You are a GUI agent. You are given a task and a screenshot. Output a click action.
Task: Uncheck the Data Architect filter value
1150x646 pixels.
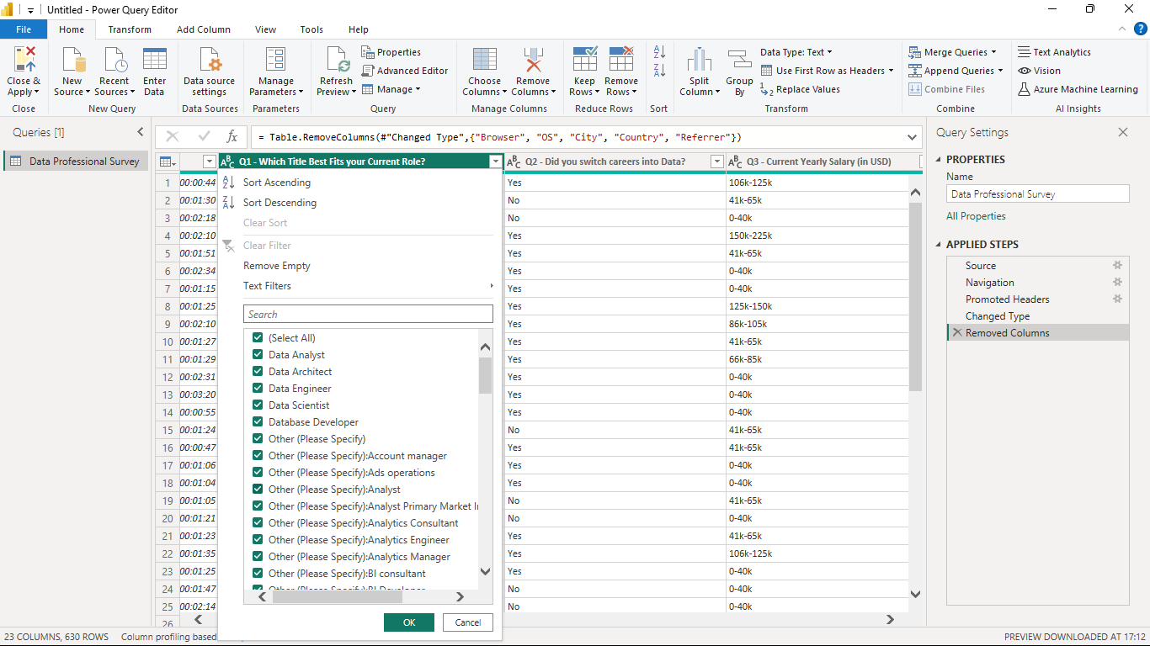(258, 372)
